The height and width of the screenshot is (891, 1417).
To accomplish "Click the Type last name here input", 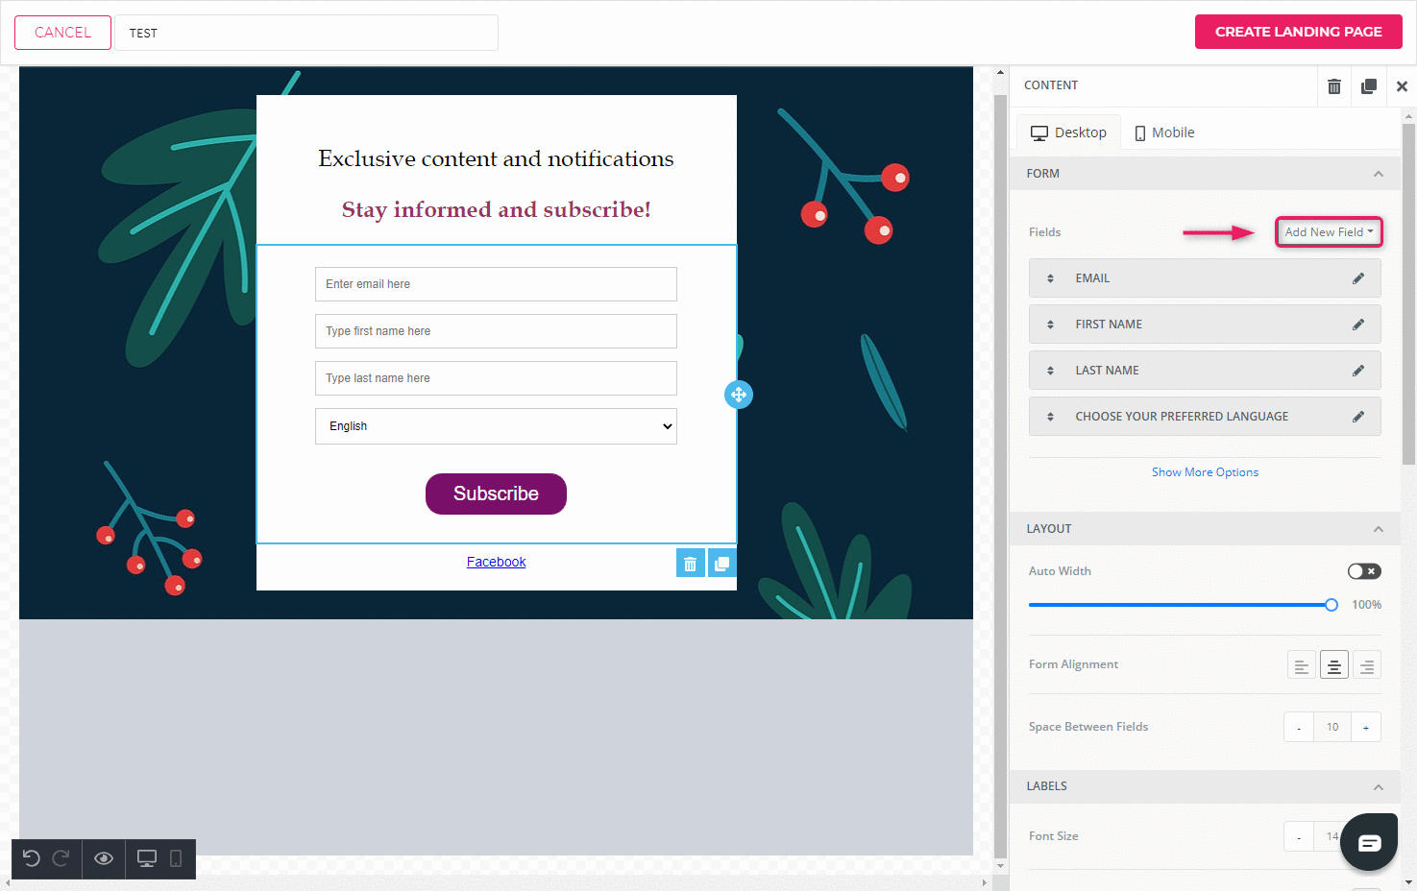I will [x=496, y=378].
